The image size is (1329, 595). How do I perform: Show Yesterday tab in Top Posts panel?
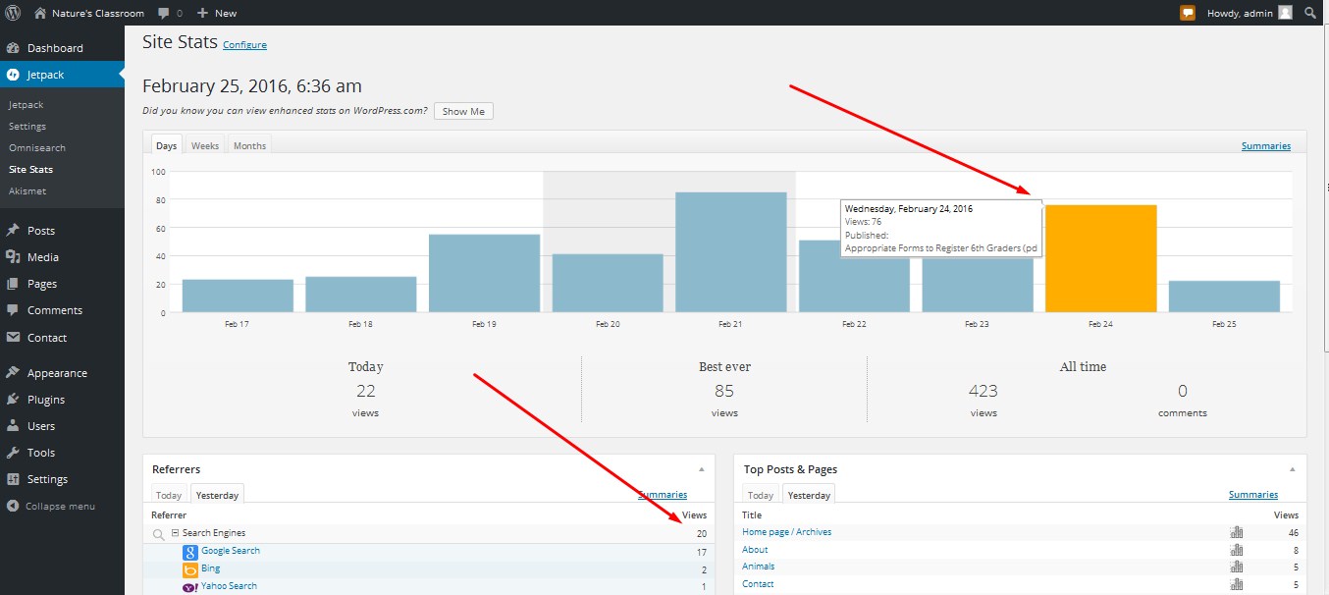click(x=809, y=495)
